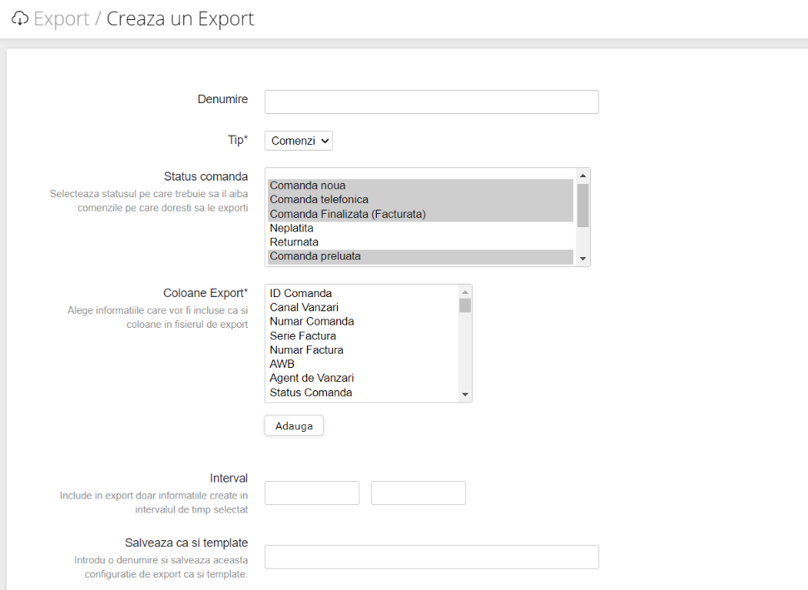Select 'Comanda telefonica' status option

tap(319, 200)
